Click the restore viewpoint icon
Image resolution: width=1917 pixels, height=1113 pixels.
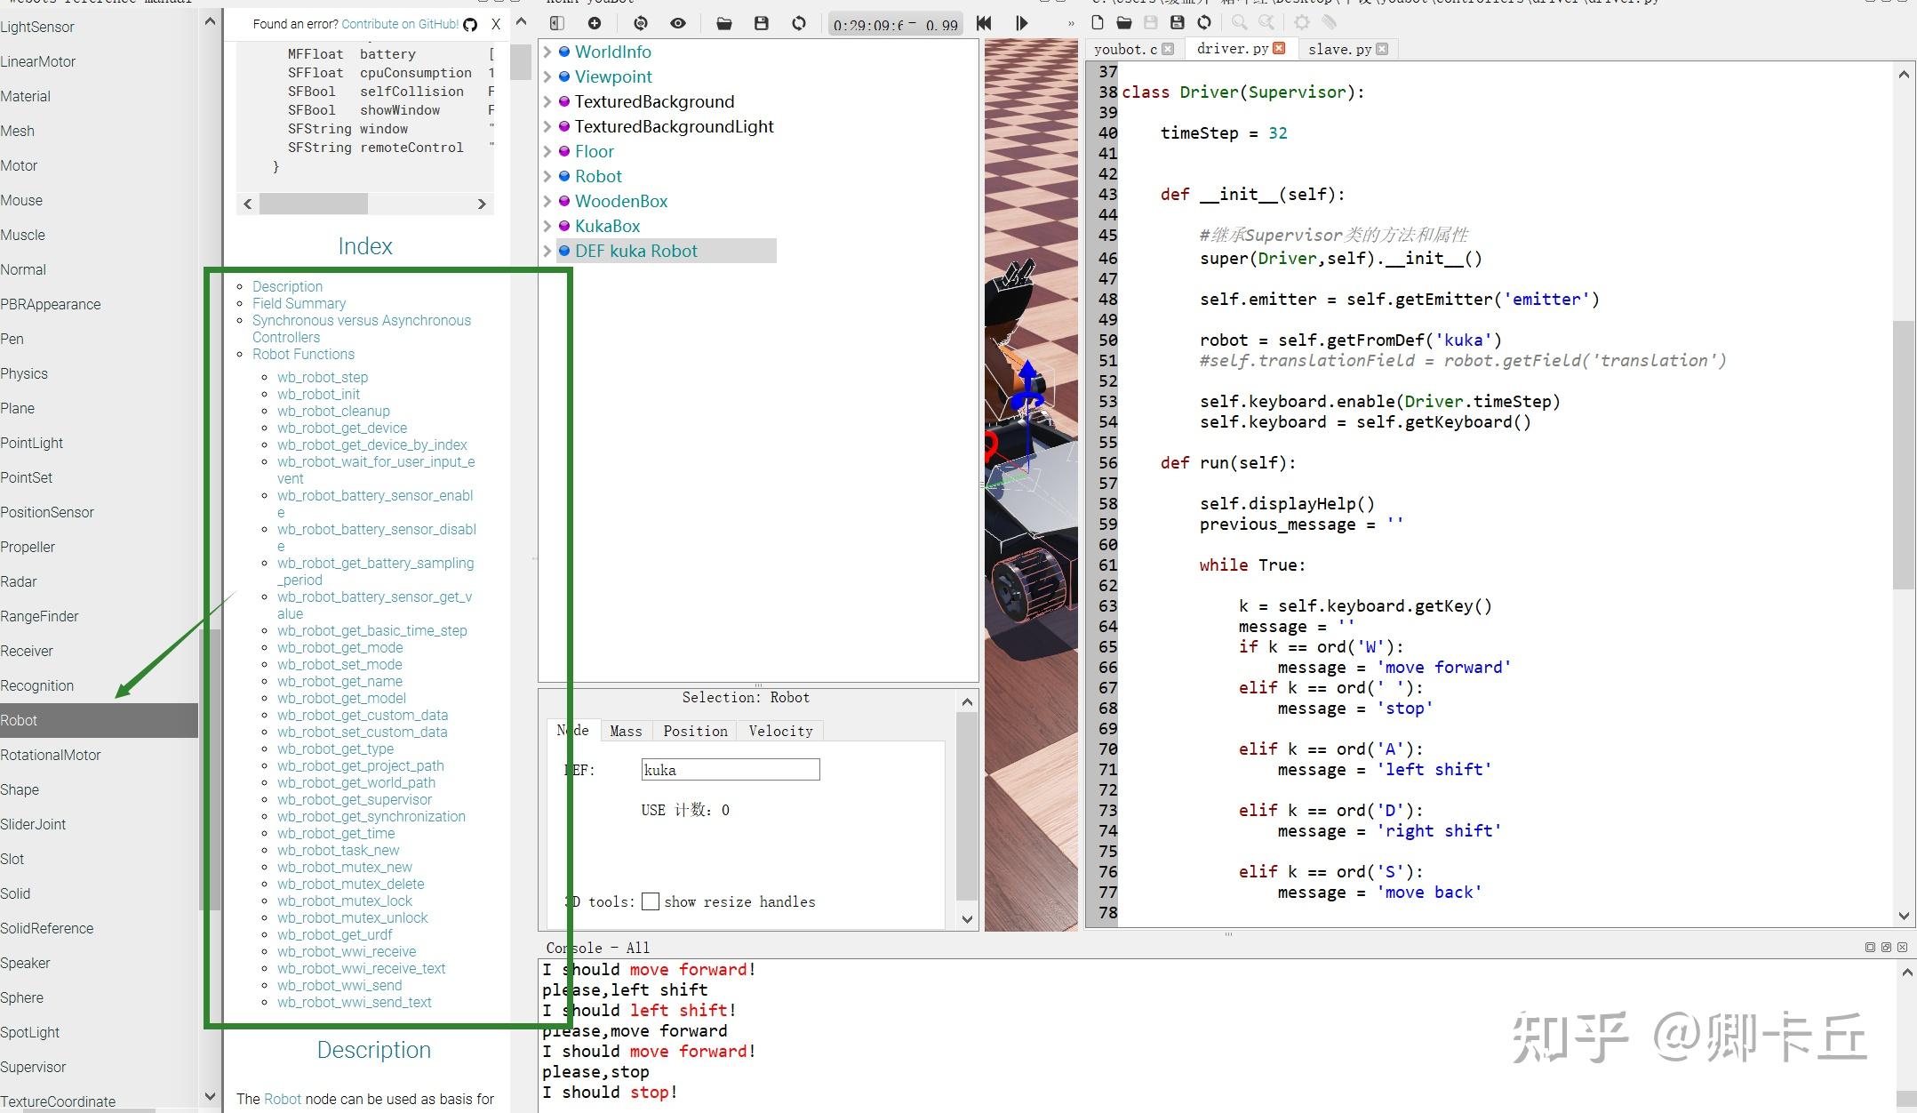pos(640,23)
